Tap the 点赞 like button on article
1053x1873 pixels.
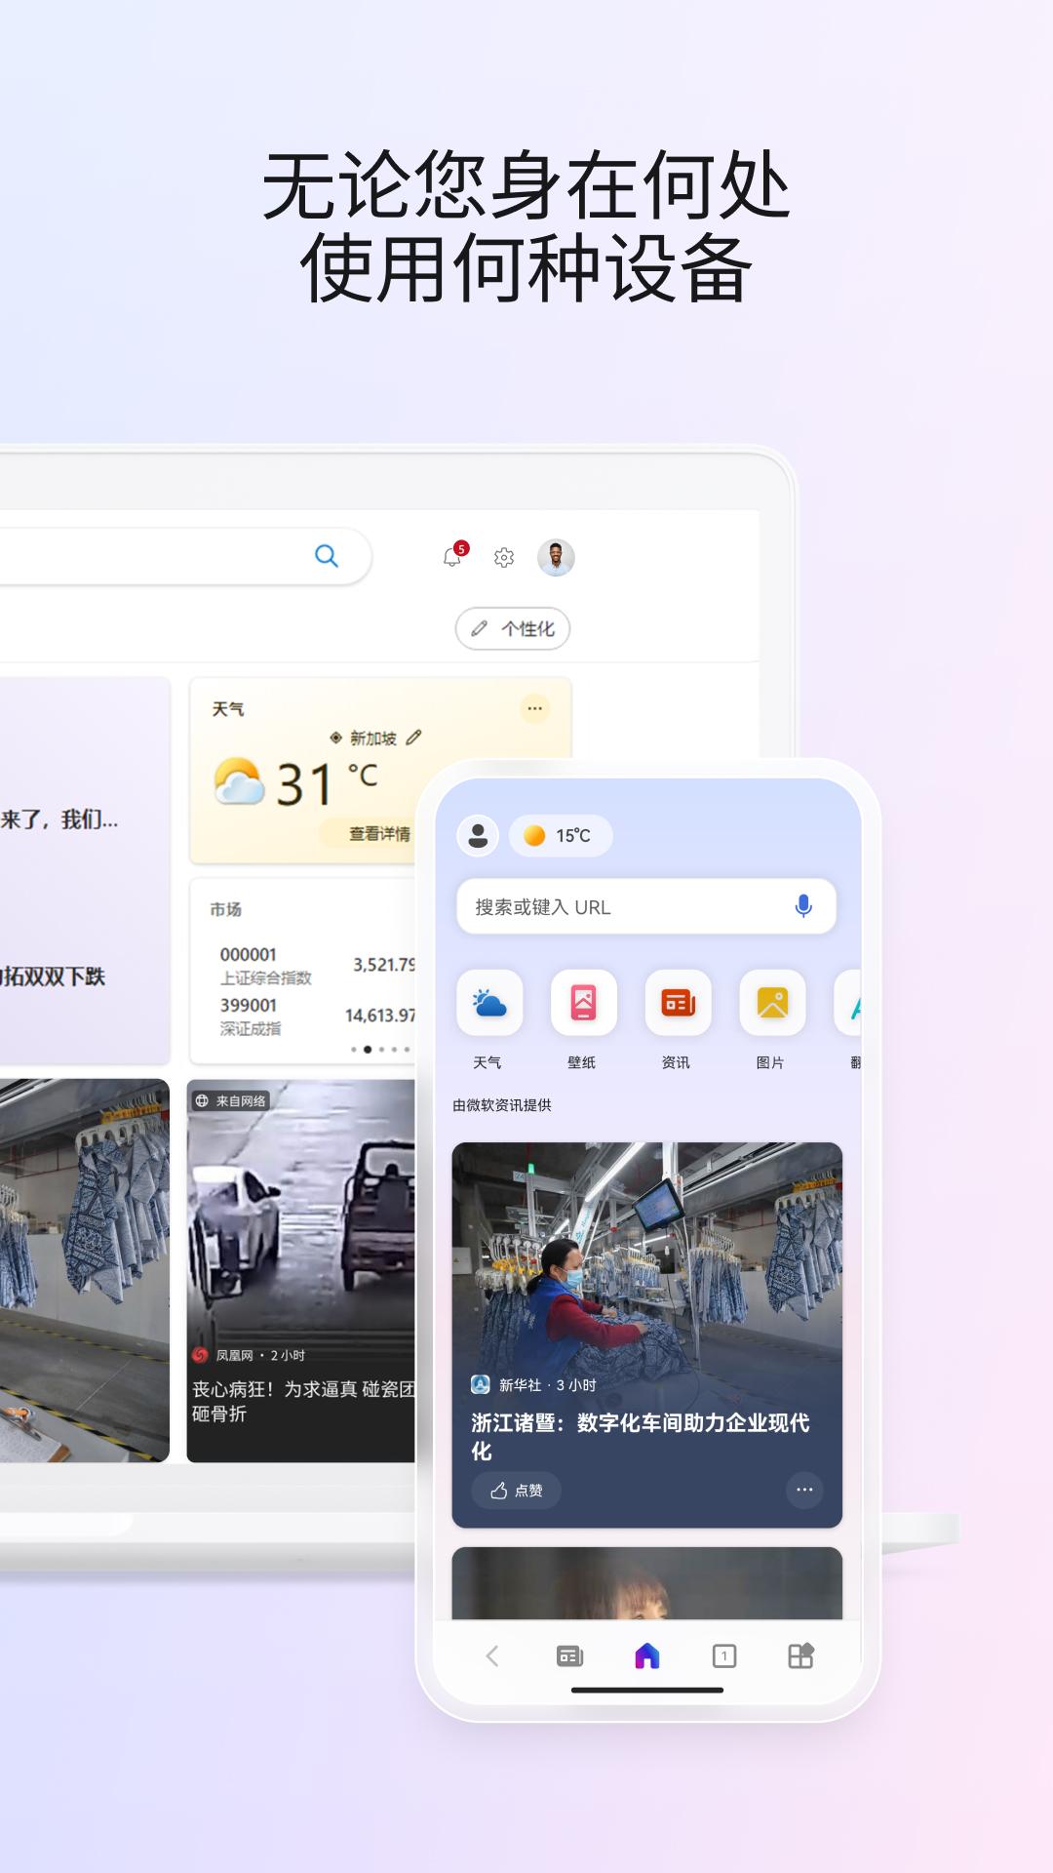pyautogui.click(x=516, y=1491)
